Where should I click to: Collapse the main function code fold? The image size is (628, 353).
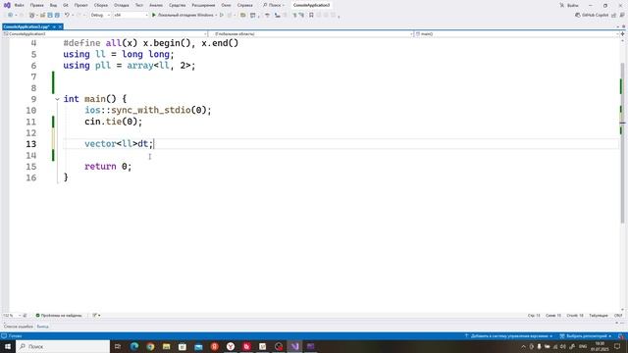(x=57, y=99)
